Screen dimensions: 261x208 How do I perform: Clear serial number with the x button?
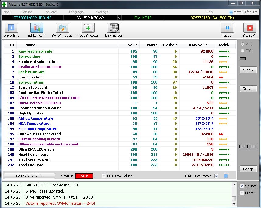pyautogui.click(x=119, y=18)
